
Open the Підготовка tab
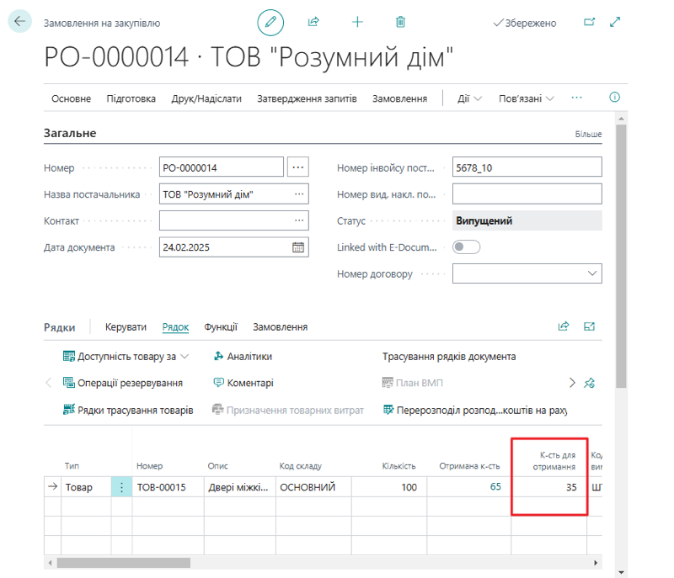click(x=131, y=98)
